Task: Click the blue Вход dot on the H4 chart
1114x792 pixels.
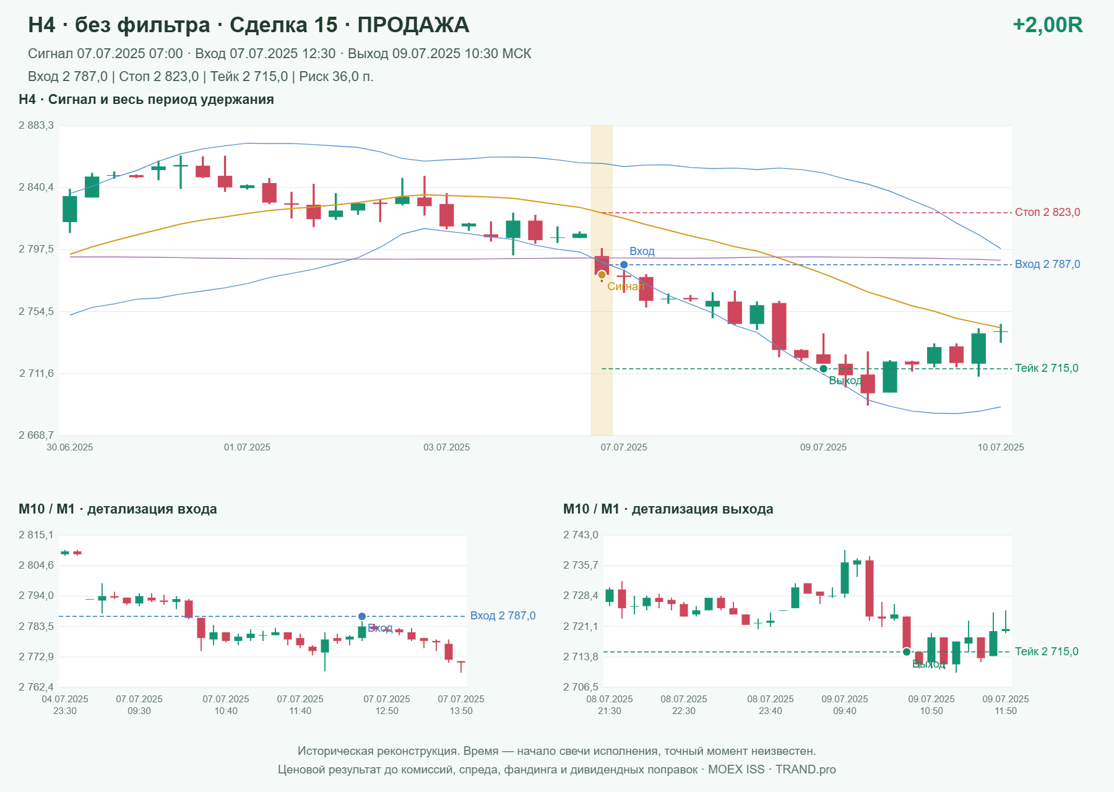Action: [624, 265]
